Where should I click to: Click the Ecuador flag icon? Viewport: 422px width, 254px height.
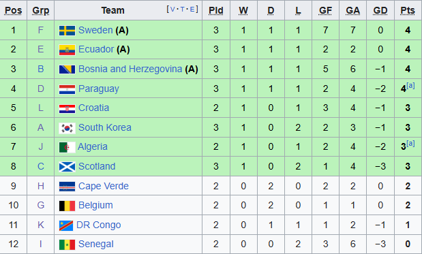point(67,50)
